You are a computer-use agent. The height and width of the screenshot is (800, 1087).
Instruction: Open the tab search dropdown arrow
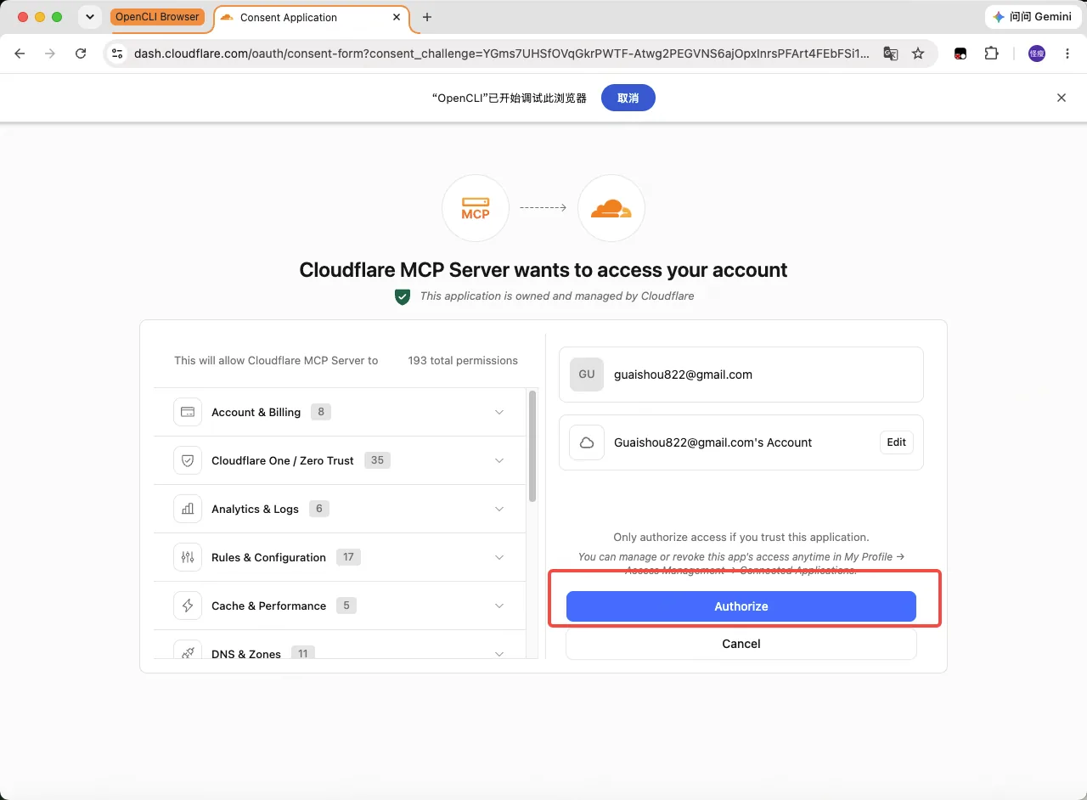(89, 17)
